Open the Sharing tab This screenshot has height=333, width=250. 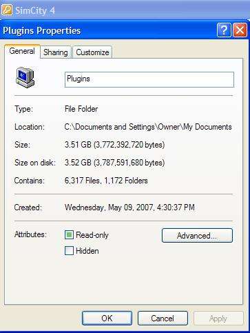[56, 52]
